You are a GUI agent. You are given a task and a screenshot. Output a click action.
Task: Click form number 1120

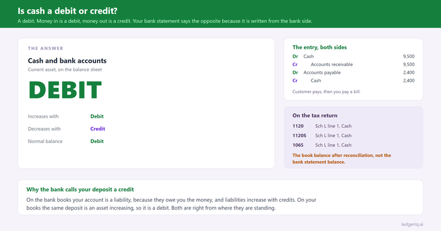pyautogui.click(x=298, y=126)
